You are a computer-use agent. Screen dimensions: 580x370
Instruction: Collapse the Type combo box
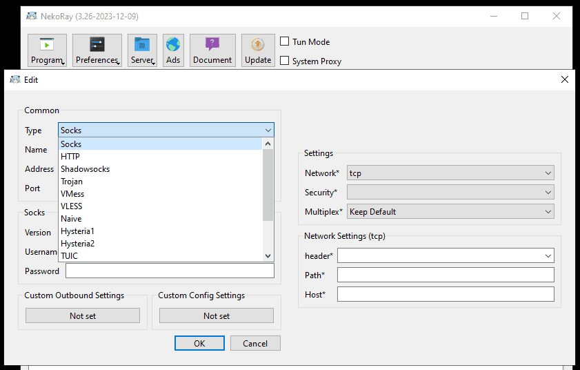(166, 130)
